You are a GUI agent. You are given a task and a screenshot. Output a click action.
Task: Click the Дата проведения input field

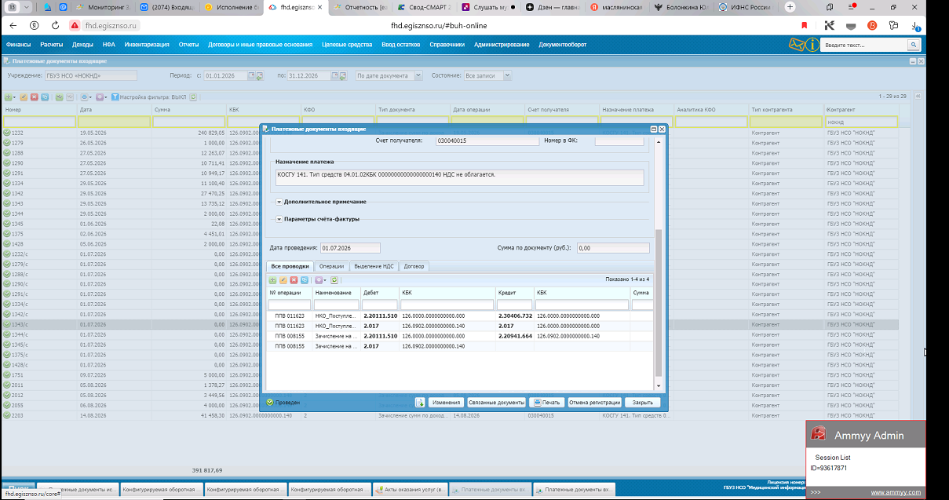350,248
